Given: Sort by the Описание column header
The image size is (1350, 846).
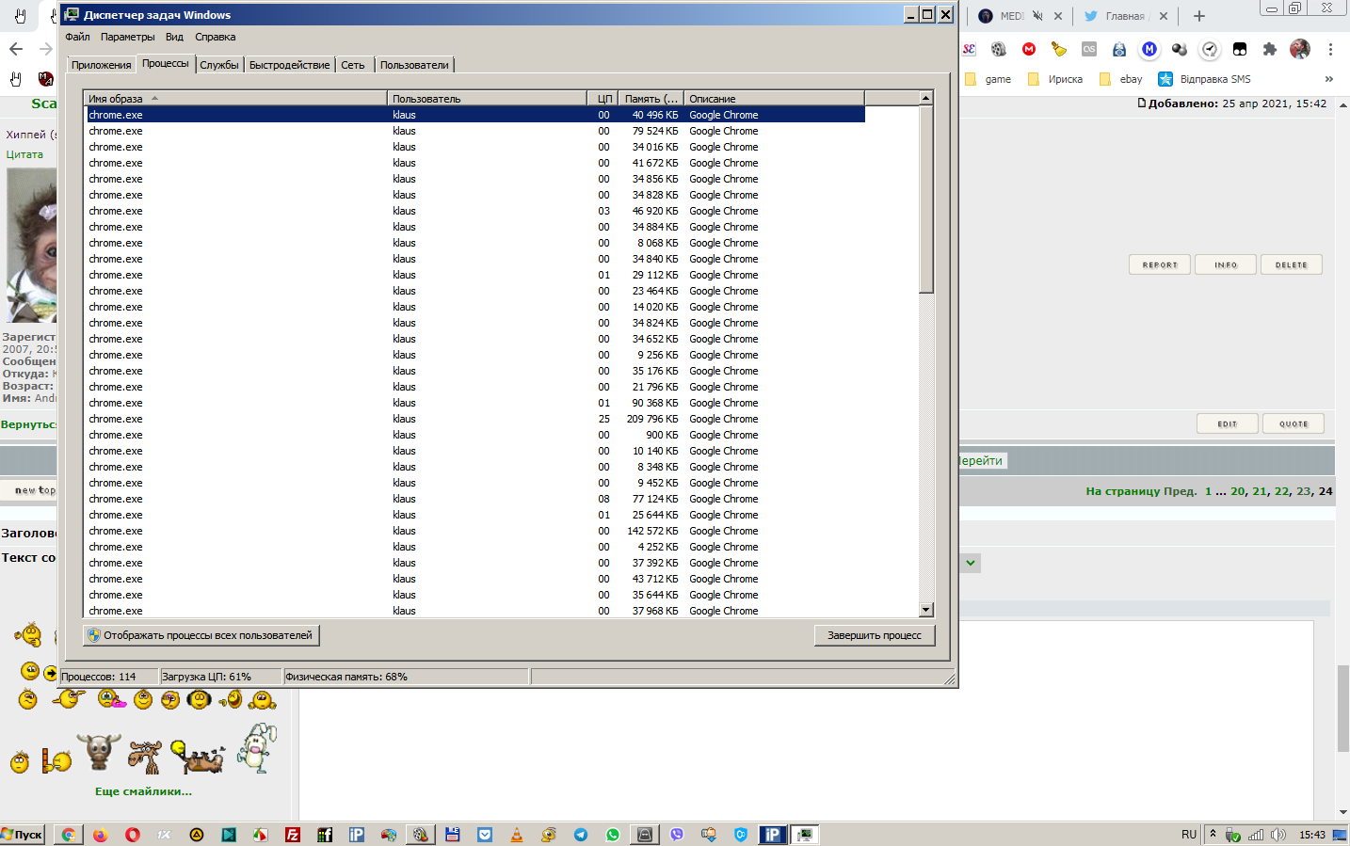Looking at the screenshot, I should pos(774,98).
